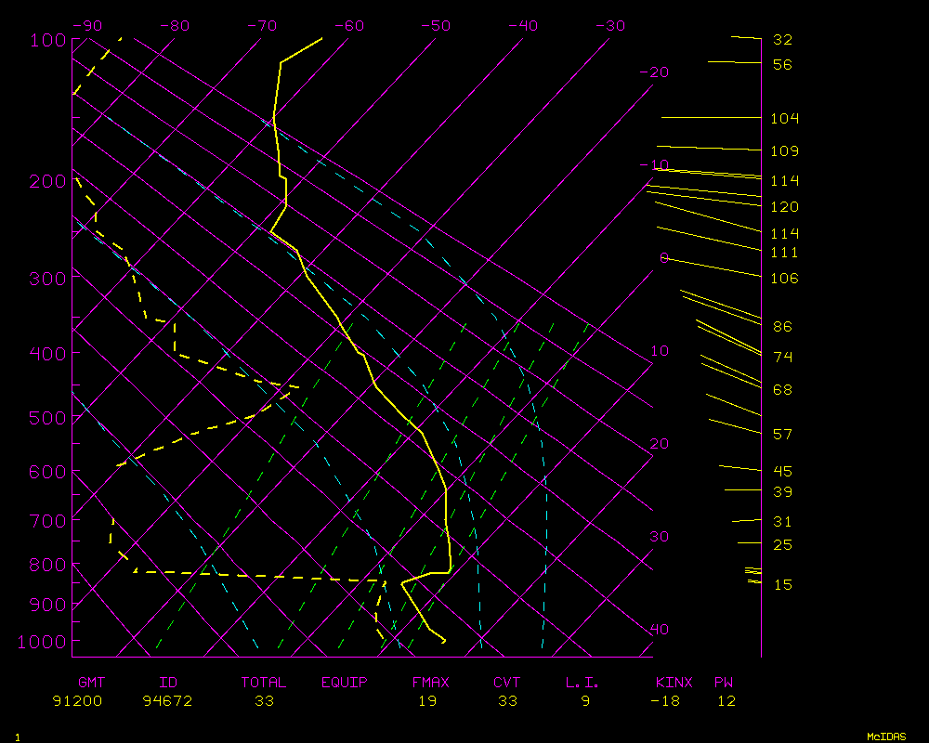The height and width of the screenshot is (743, 929).
Task: Select the station ID value 94672
Action: point(167,701)
